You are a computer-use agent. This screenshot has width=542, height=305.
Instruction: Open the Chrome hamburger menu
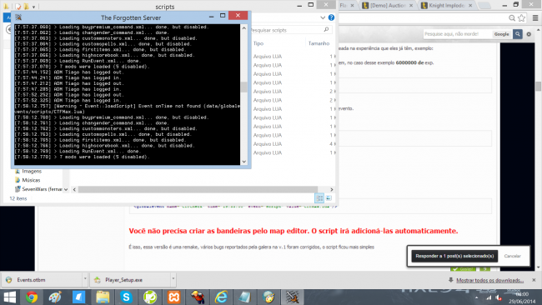535,18
